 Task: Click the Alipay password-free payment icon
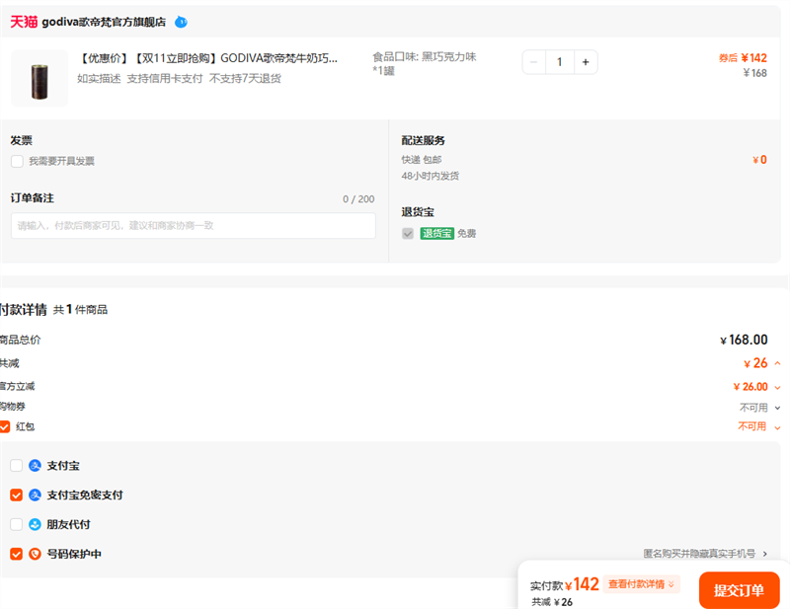pos(35,495)
